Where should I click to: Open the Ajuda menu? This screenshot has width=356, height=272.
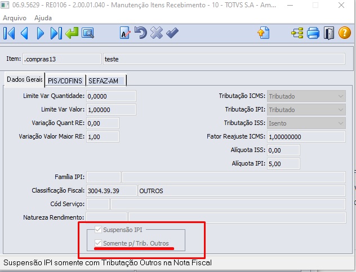(x=43, y=18)
